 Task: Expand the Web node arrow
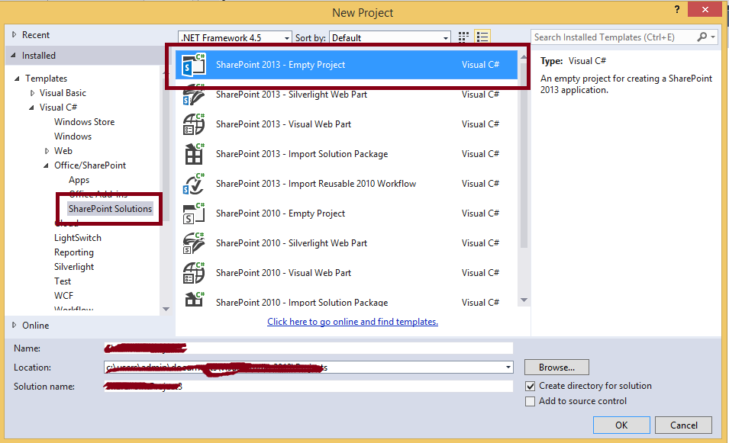point(47,151)
